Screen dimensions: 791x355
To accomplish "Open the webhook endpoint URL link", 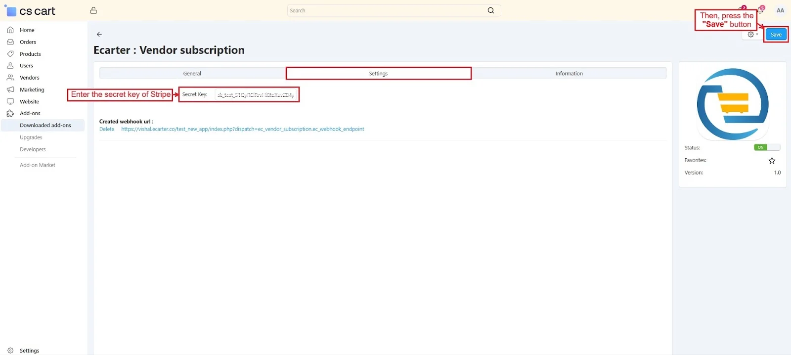I will [x=242, y=129].
